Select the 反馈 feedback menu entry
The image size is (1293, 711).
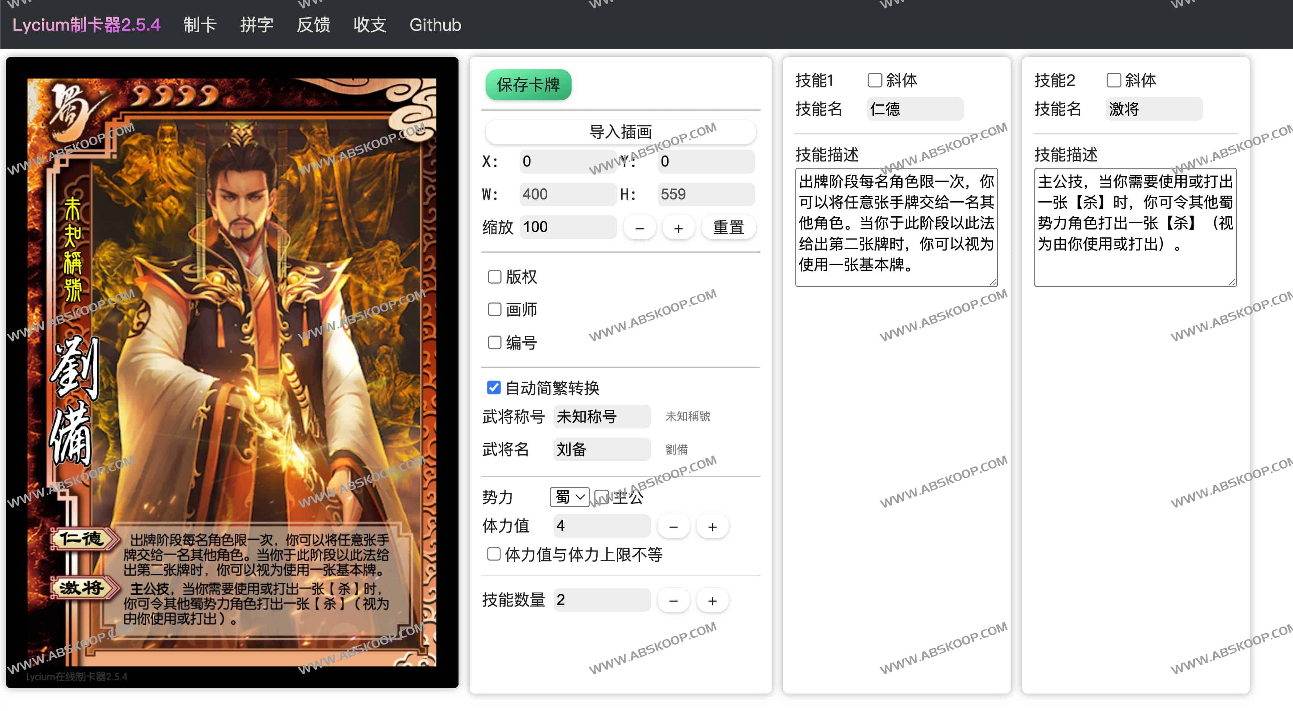(313, 24)
